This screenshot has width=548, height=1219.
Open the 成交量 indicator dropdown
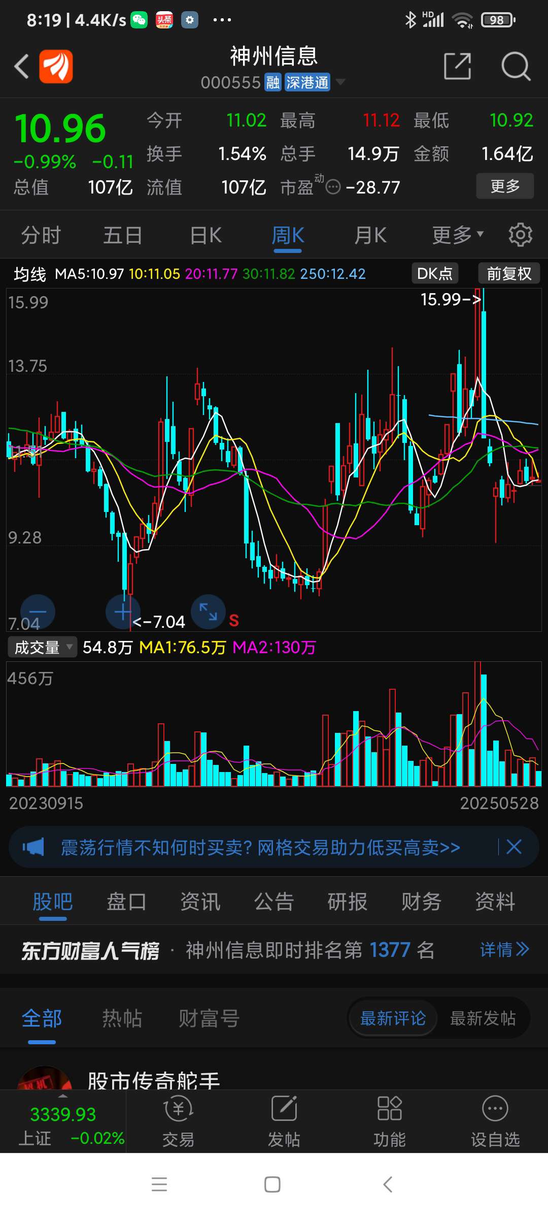(x=43, y=647)
